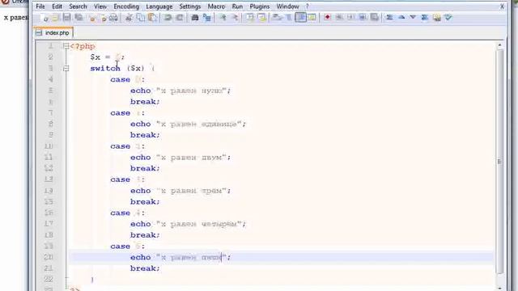
Task: Open user-defined language dialog icon
Action: click(x=312, y=18)
